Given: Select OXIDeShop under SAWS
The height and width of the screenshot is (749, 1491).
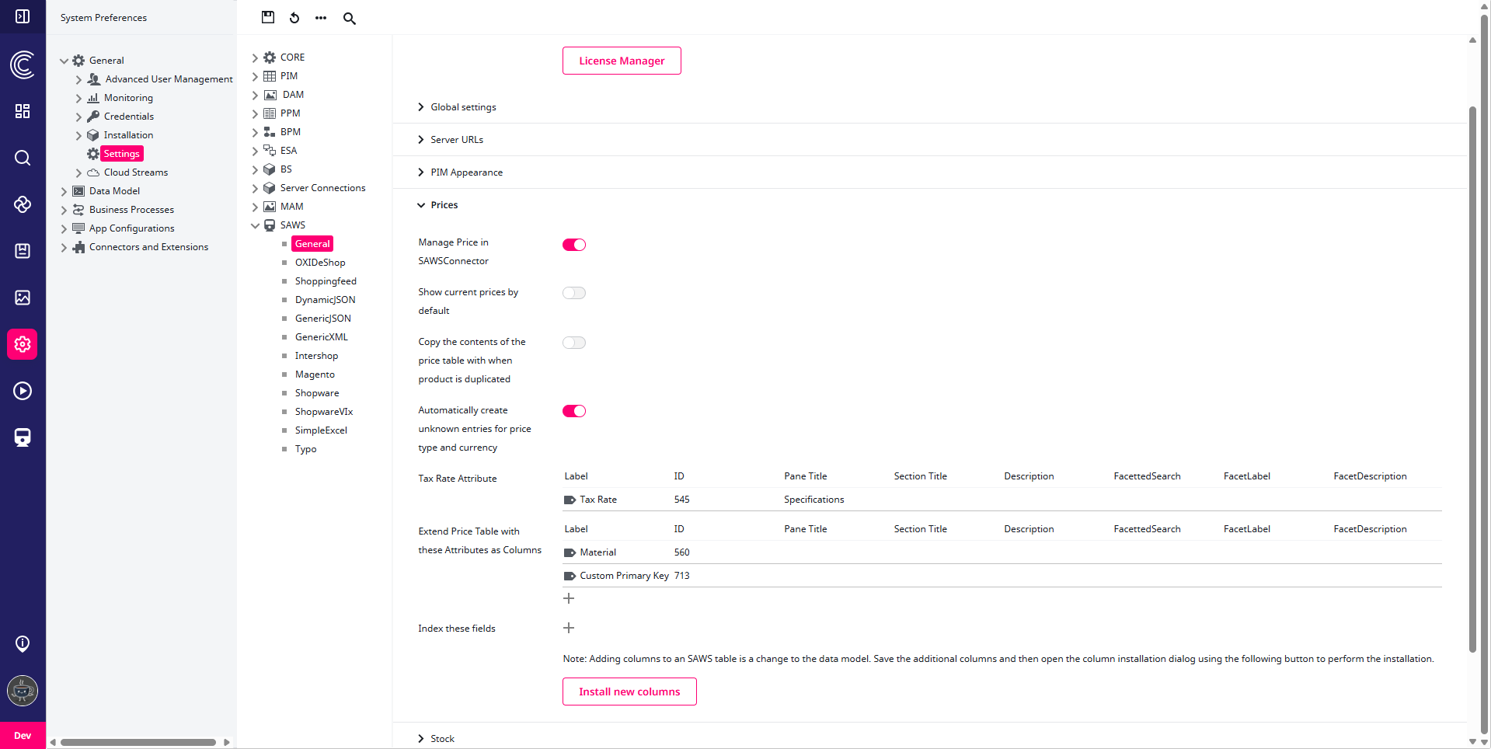Looking at the screenshot, I should [x=319, y=263].
